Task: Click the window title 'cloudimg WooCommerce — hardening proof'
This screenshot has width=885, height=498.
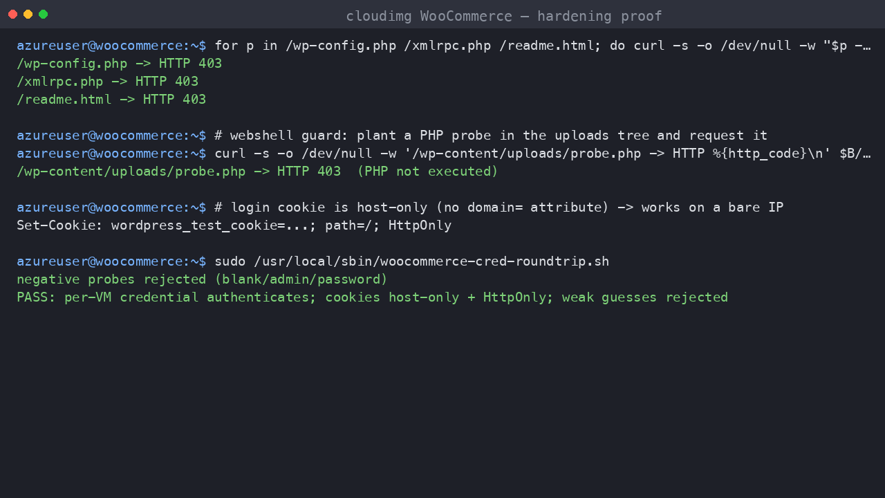Action: pos(504,16)
